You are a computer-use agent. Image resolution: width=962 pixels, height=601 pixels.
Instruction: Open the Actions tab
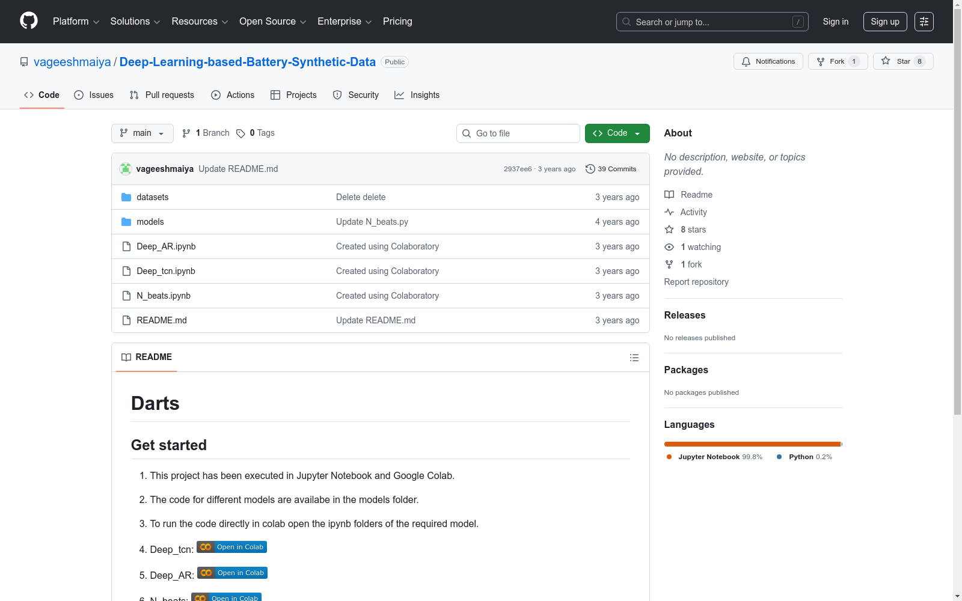click(233, 95)
